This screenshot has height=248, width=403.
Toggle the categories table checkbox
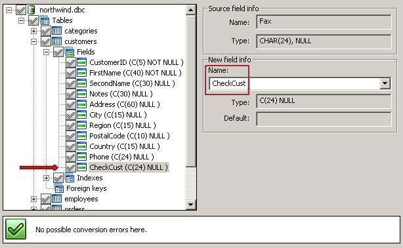point(45,31)
